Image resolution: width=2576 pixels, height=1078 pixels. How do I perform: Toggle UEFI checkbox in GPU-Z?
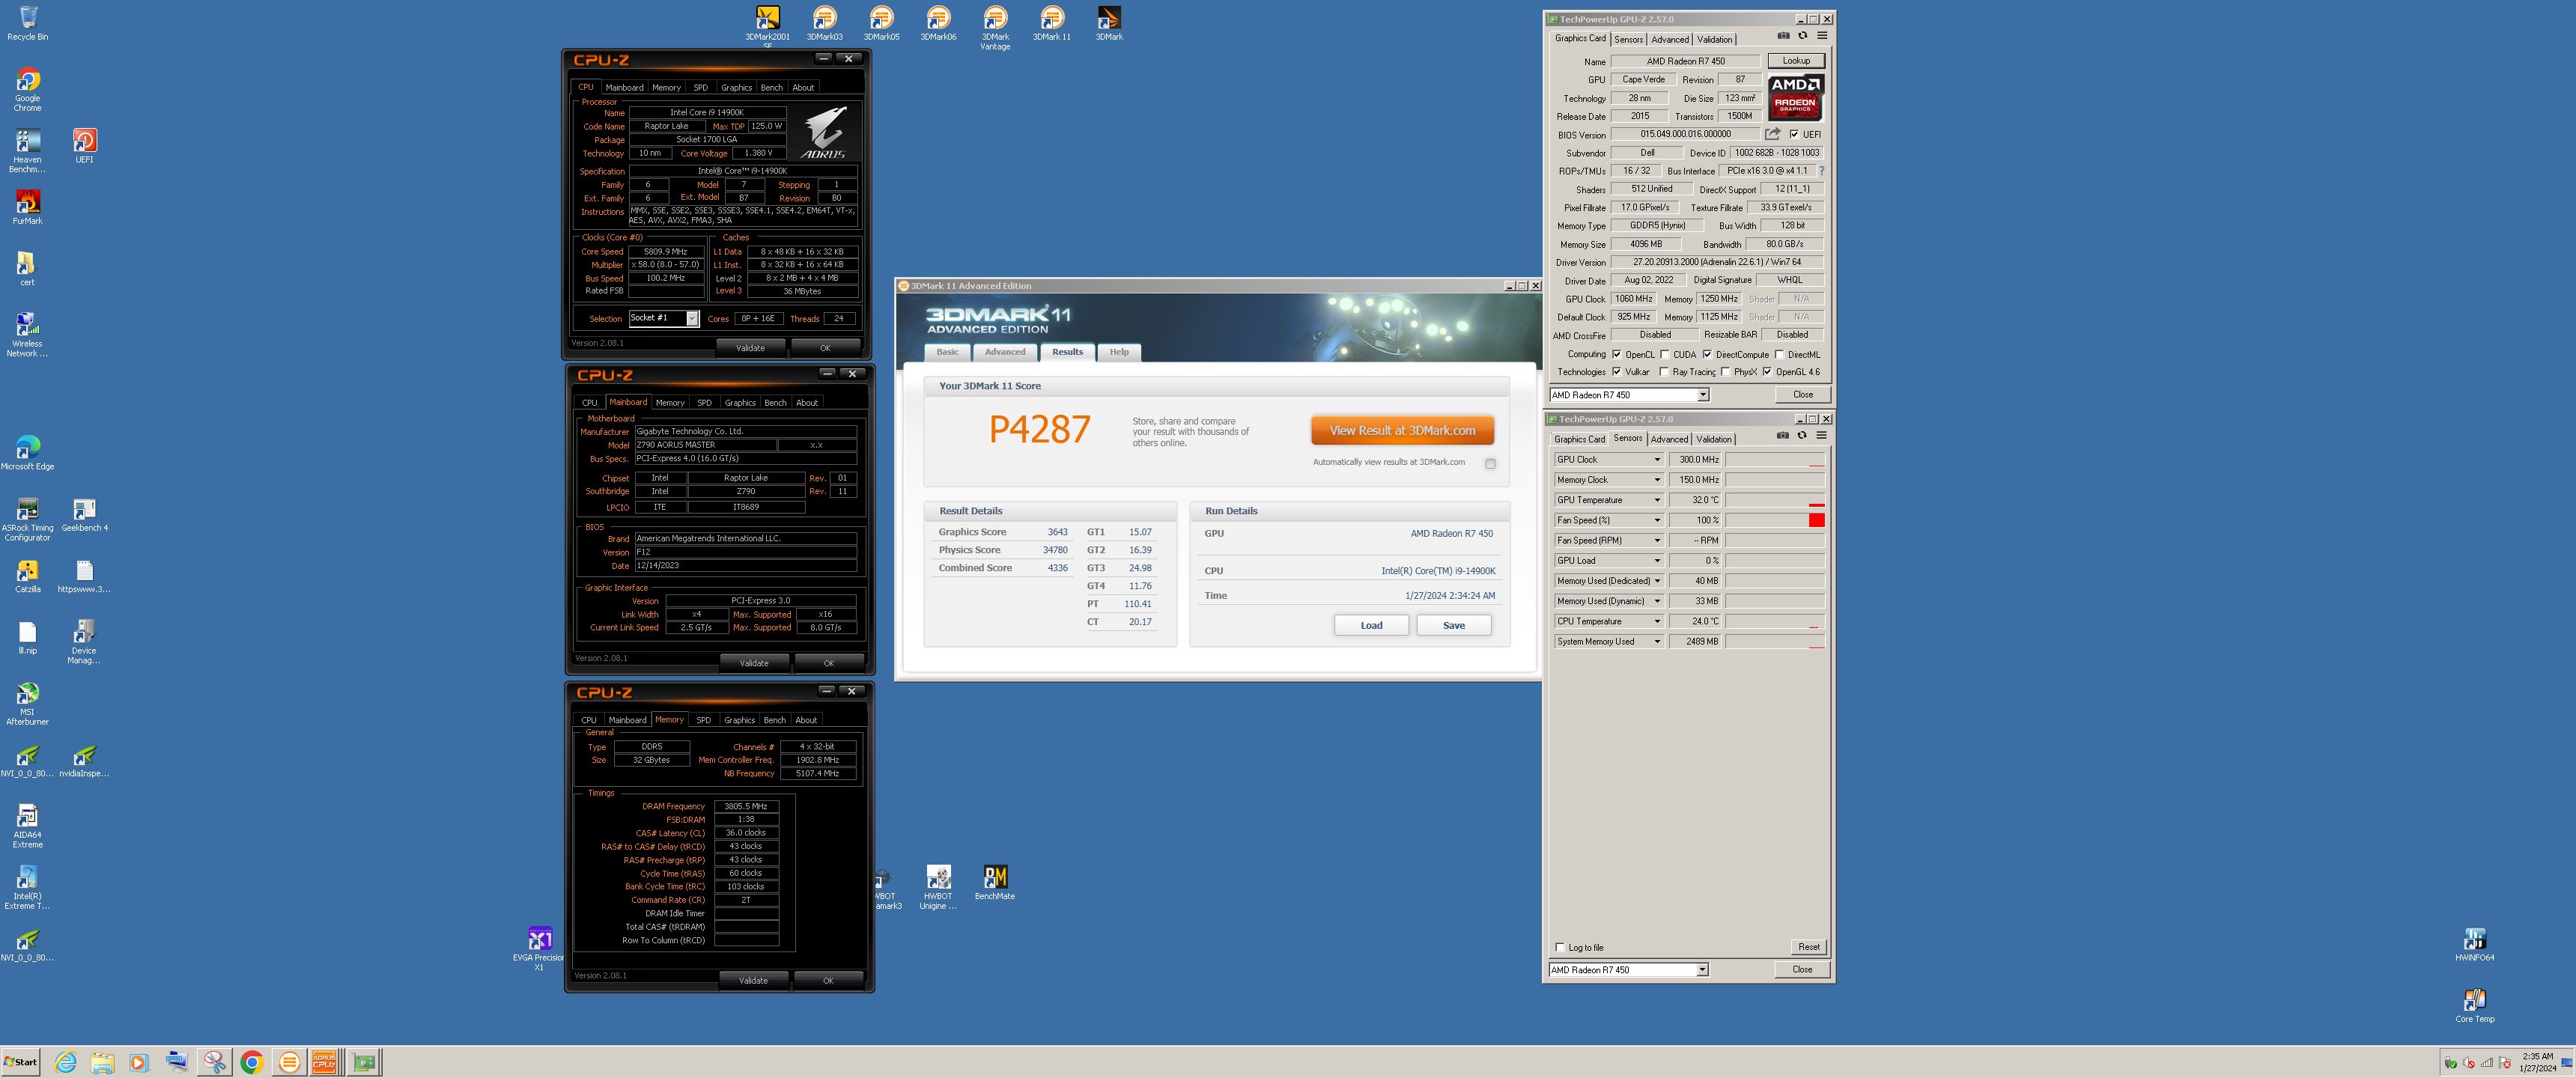(1793, 134)
